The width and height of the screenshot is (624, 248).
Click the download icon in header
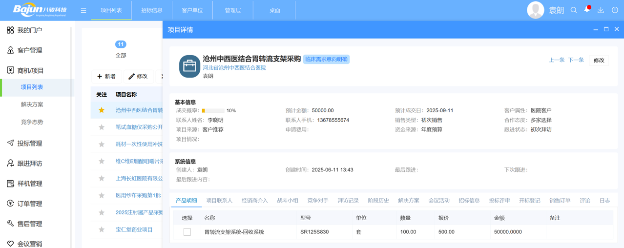601,10
